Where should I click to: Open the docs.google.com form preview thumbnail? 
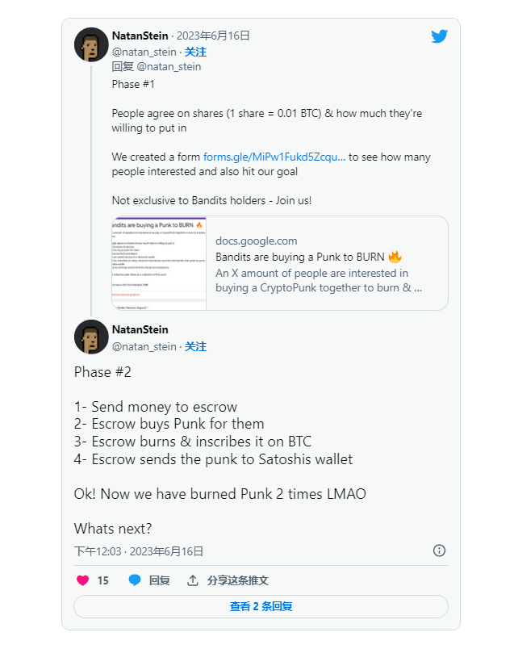[159, 263]
